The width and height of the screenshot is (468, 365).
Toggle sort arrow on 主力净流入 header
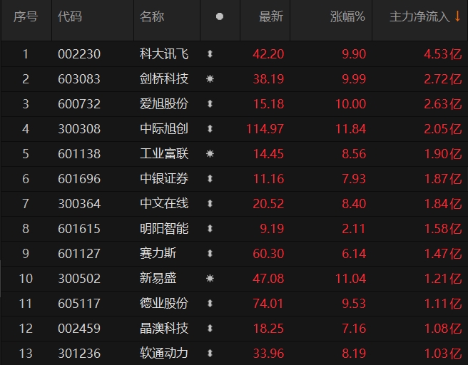[457, 16]
